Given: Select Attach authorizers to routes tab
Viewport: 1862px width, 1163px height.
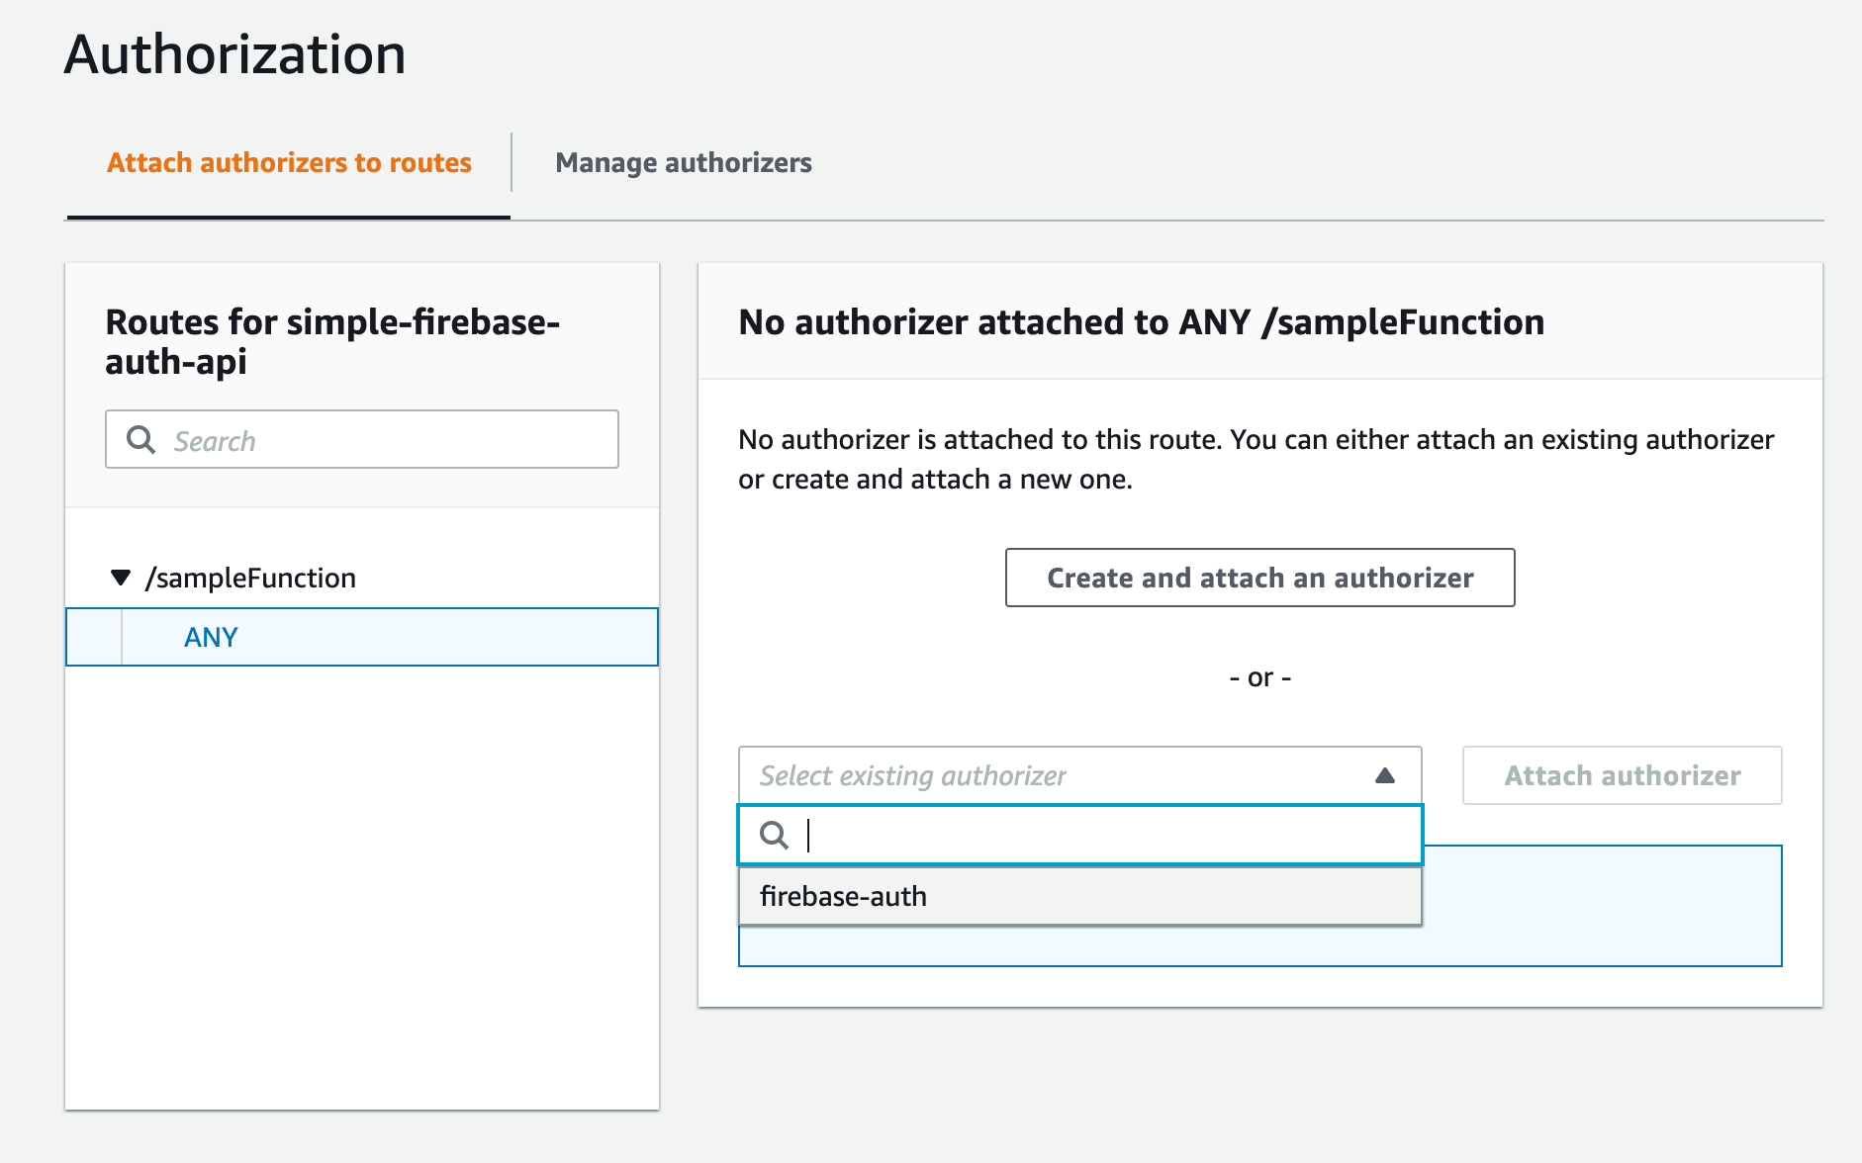Looking at the screenshot, I should (x=289, y=163).
